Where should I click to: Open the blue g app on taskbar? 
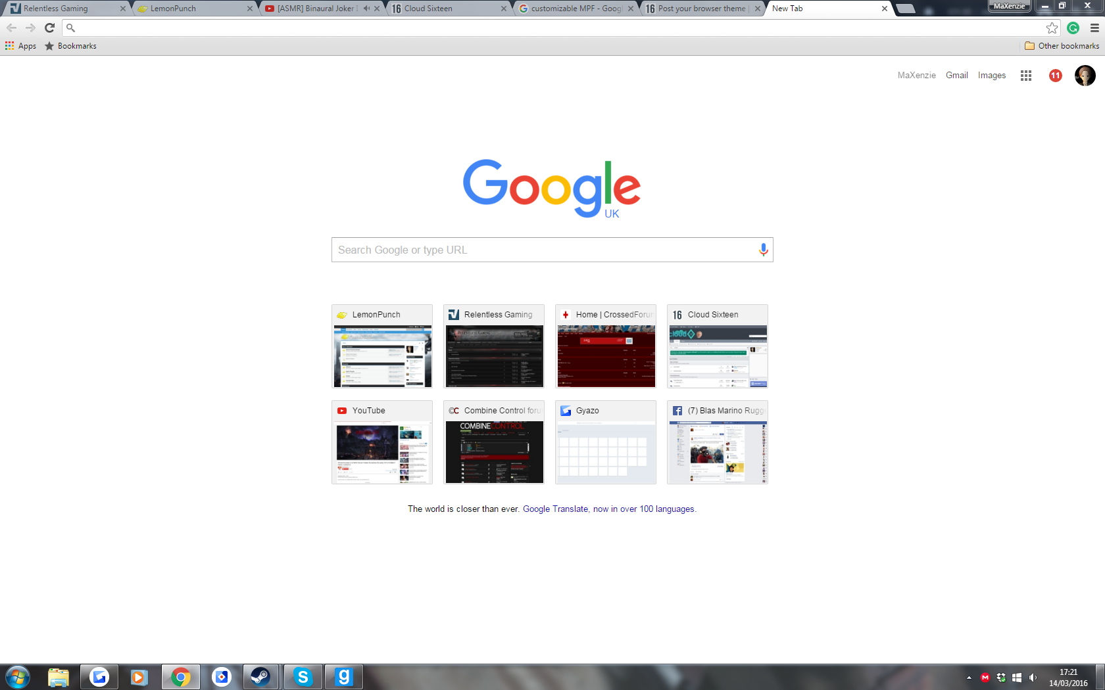click(x=344, y=677)
